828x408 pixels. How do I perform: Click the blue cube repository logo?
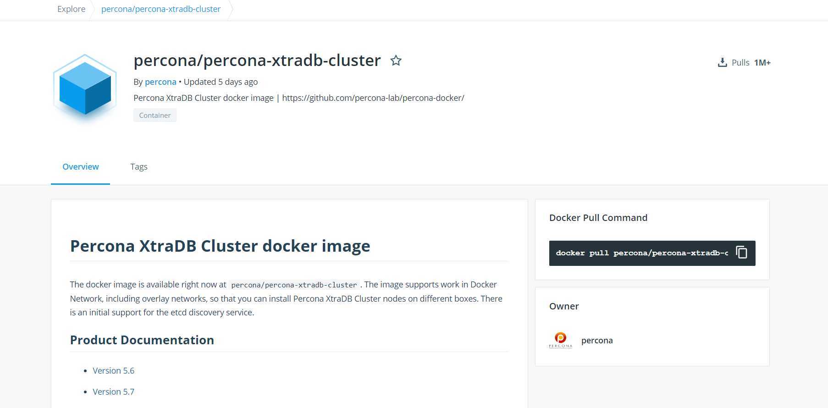pyautogui.click(x=85, y=87)
